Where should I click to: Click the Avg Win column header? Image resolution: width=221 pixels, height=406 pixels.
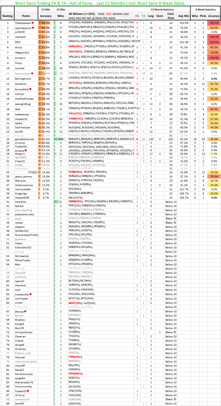click(x=184, y=16)
